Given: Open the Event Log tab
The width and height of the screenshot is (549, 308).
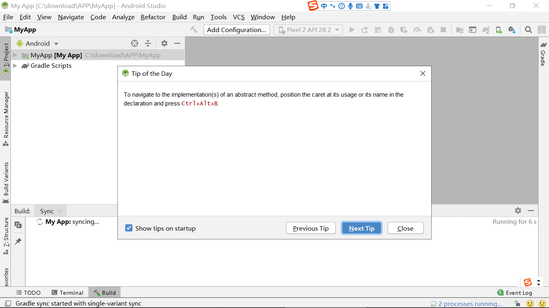Looking at the screenshot, I should point(515,293).
